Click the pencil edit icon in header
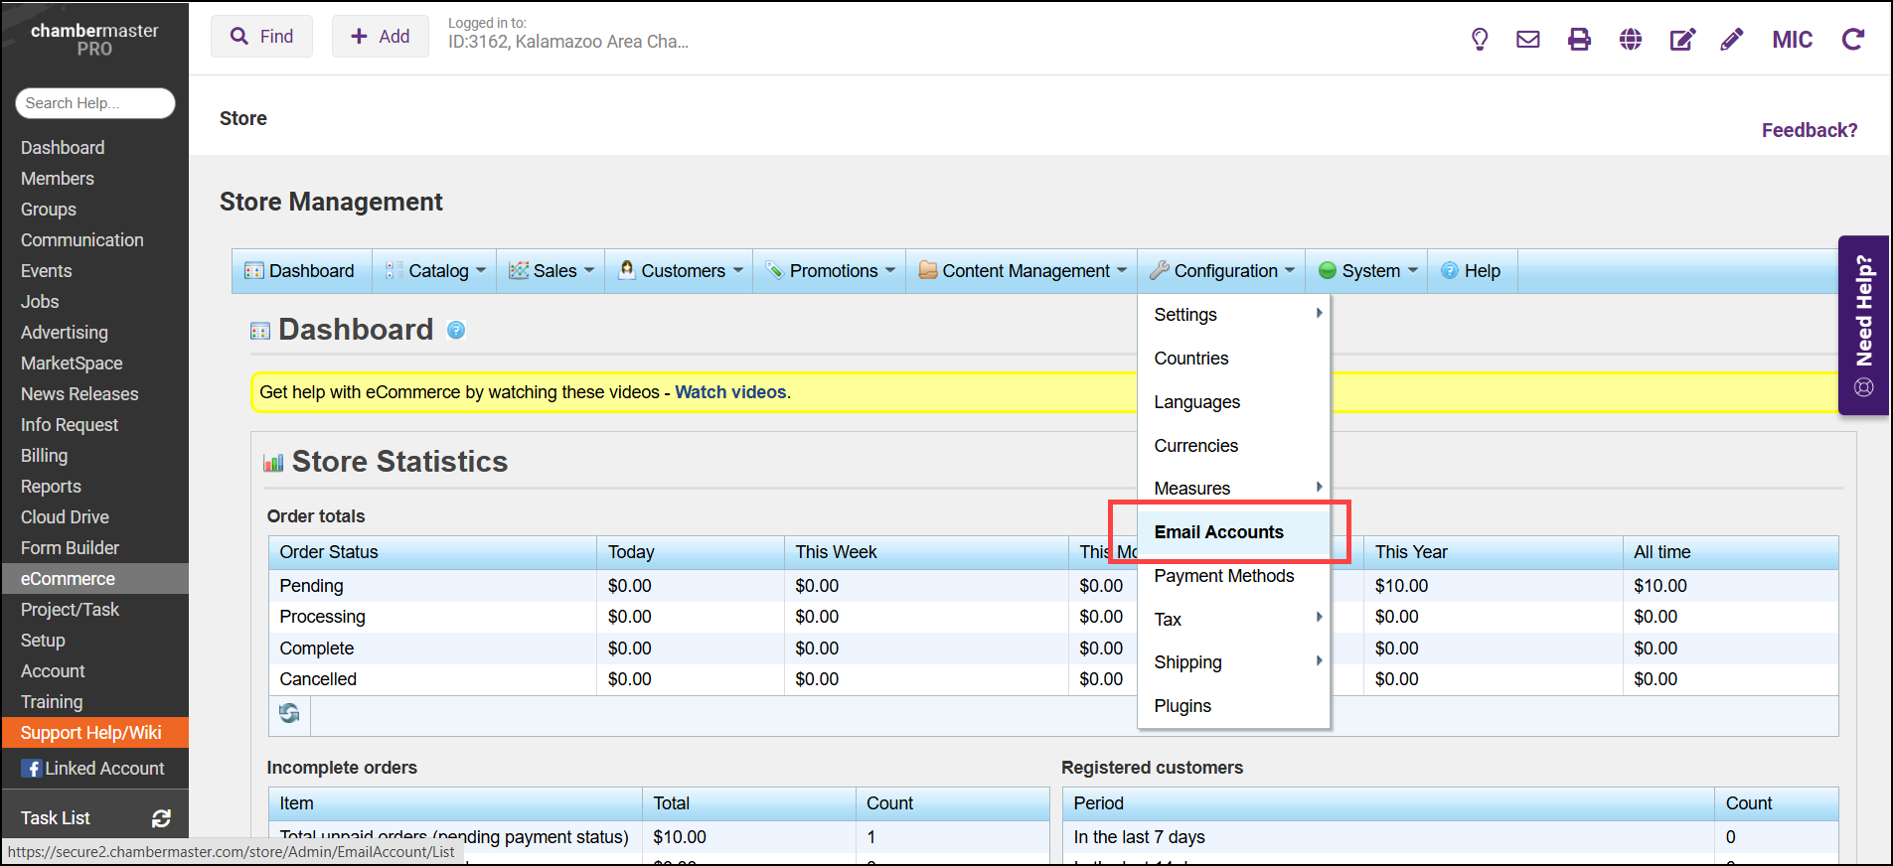This screenshot has height=866, width=1893. (1731, 40)
